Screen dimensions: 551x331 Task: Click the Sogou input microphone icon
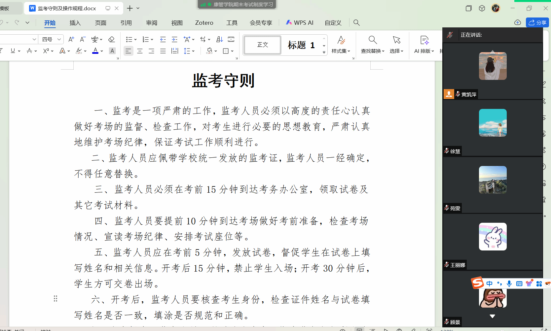pyautogui.click(x=509, y=283)
